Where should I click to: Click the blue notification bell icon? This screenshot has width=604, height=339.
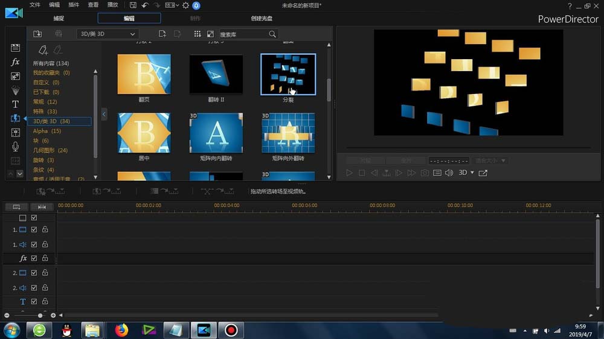196,5
